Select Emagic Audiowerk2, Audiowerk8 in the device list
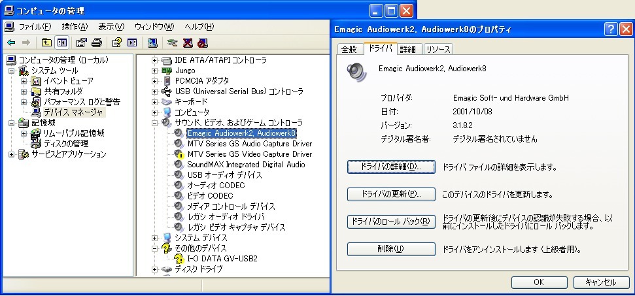The height and width of the screenshot is (296, 635). coord(242,133)
